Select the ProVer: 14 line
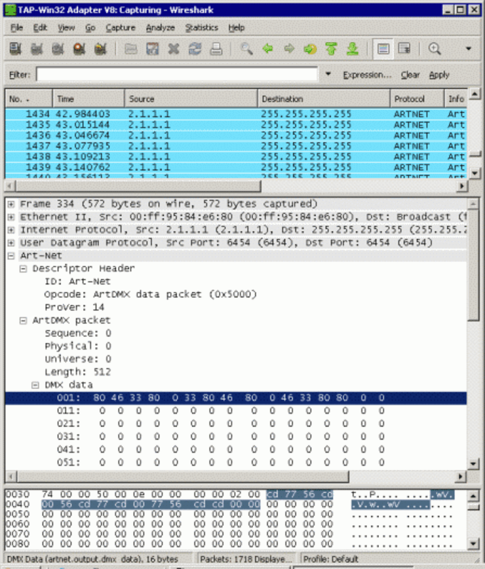The image size is (485, 569). pyautogui.click(x=74, y=307)
